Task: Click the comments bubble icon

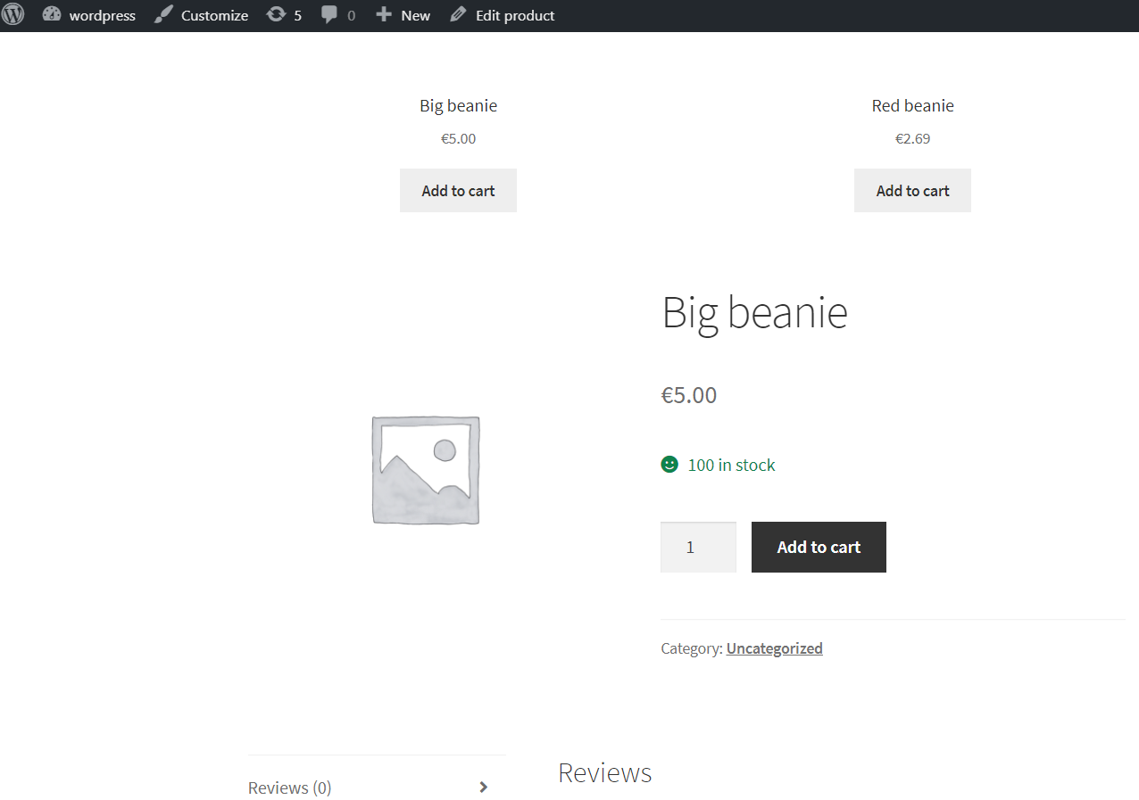Action: (x=329, y=15)
